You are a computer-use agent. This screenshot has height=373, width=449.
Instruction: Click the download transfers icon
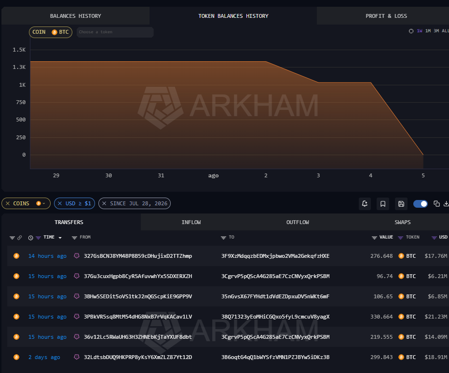point(446,204)
